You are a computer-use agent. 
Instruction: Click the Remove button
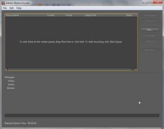pos(150,41)
